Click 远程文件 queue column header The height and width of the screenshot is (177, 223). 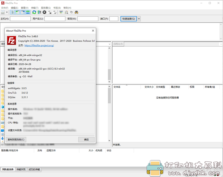click(x=62, y=151)
